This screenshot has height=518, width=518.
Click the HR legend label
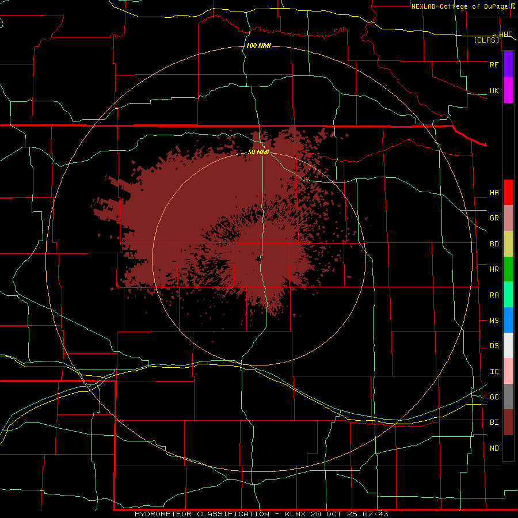[x=494, y=269]
